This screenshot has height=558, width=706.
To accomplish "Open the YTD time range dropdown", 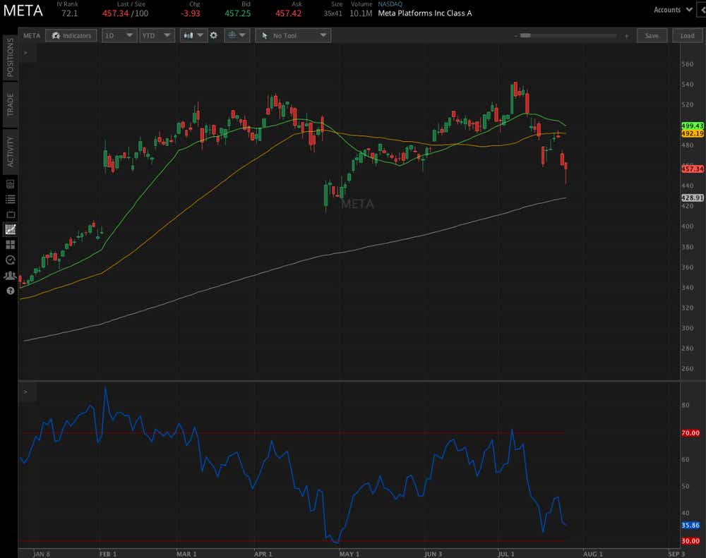I will [x=156, y=35].
